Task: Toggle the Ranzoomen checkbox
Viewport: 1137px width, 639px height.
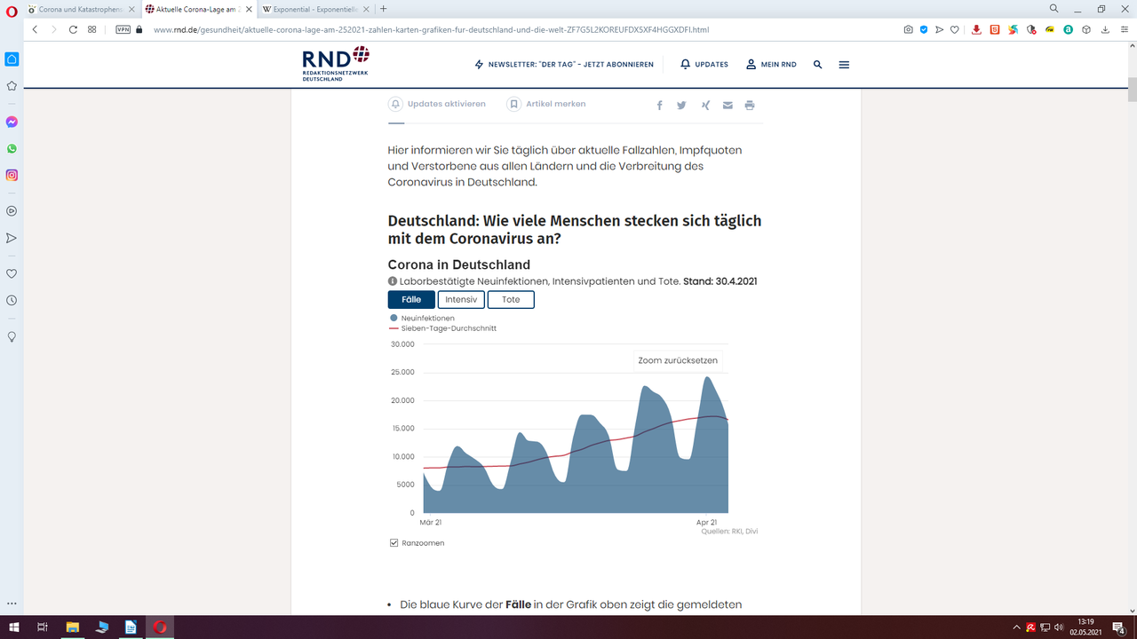Action: point(394,543)
